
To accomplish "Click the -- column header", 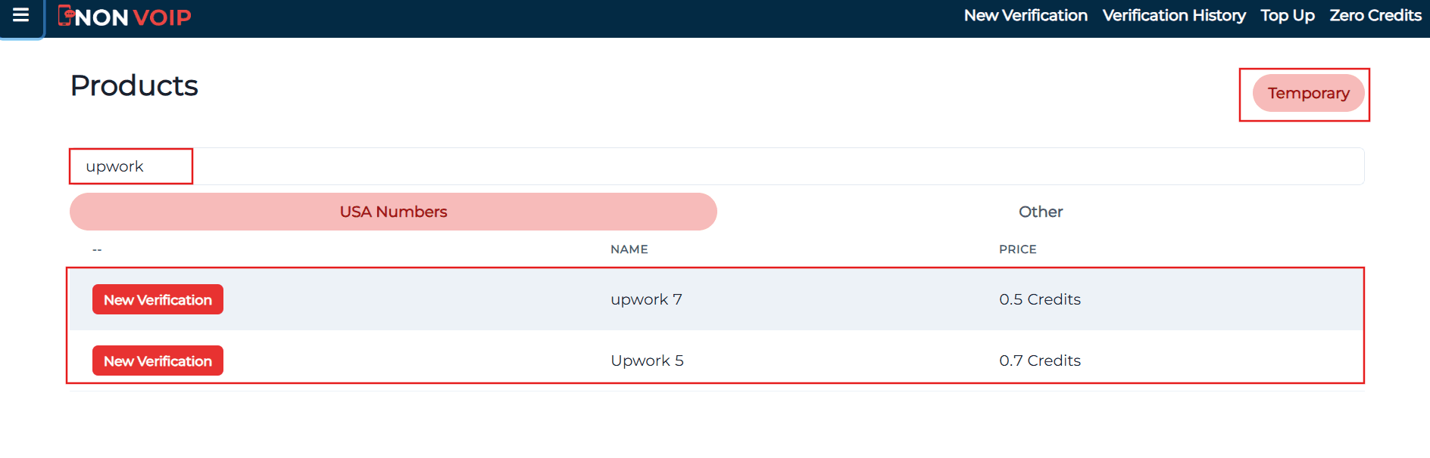I will click(x=95, y=249).
